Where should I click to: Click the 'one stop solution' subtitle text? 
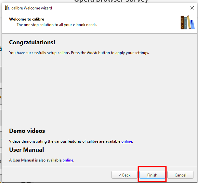[x=57, y=25]
